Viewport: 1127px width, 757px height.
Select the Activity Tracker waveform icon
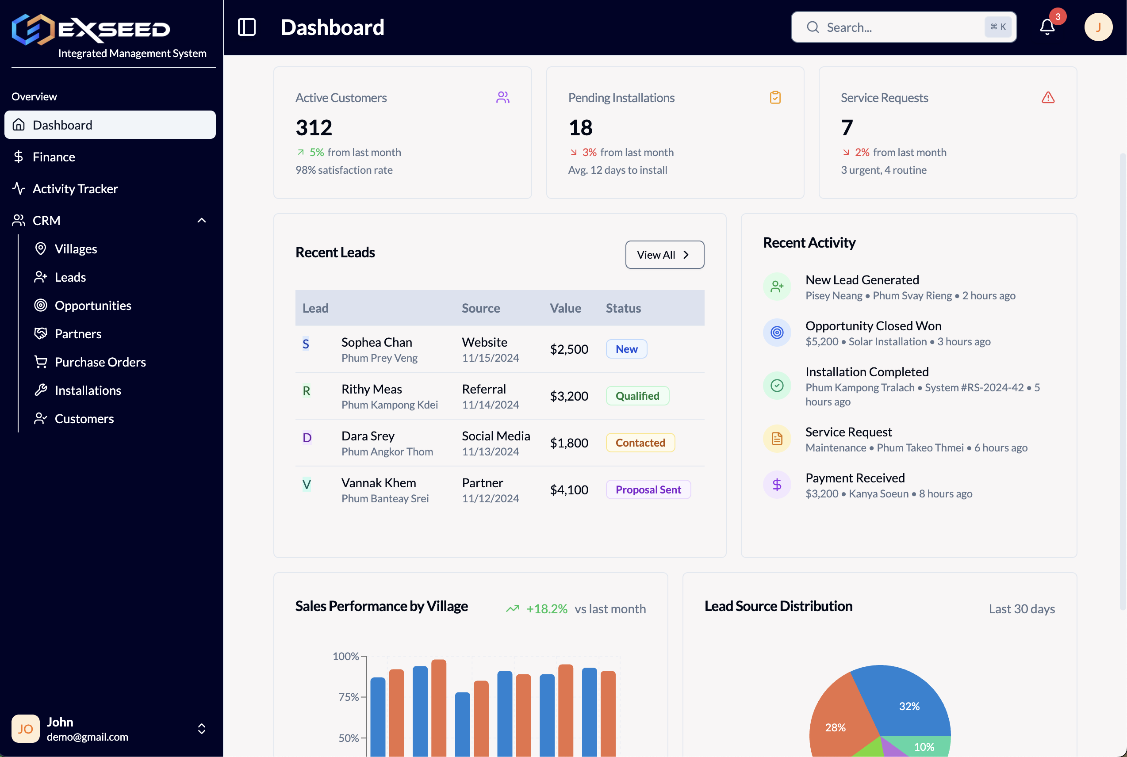tap(19, 188)
